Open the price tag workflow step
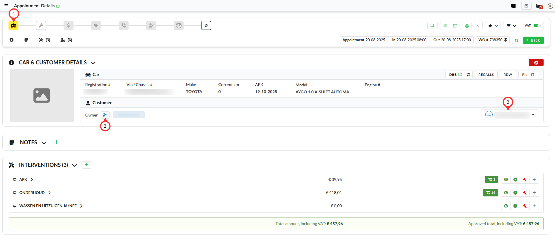 [96, 25]
